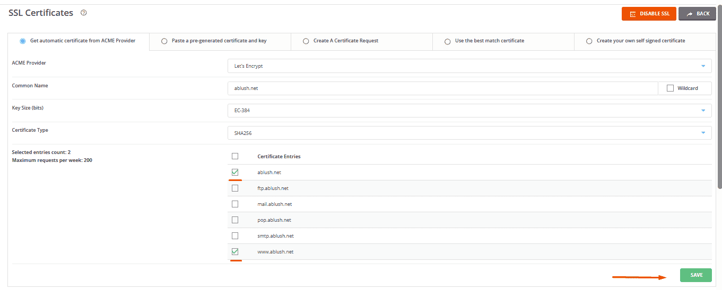
Task: Toggle the select-all Certificate Entries checkbox
Action: click(x=235, y=156)
